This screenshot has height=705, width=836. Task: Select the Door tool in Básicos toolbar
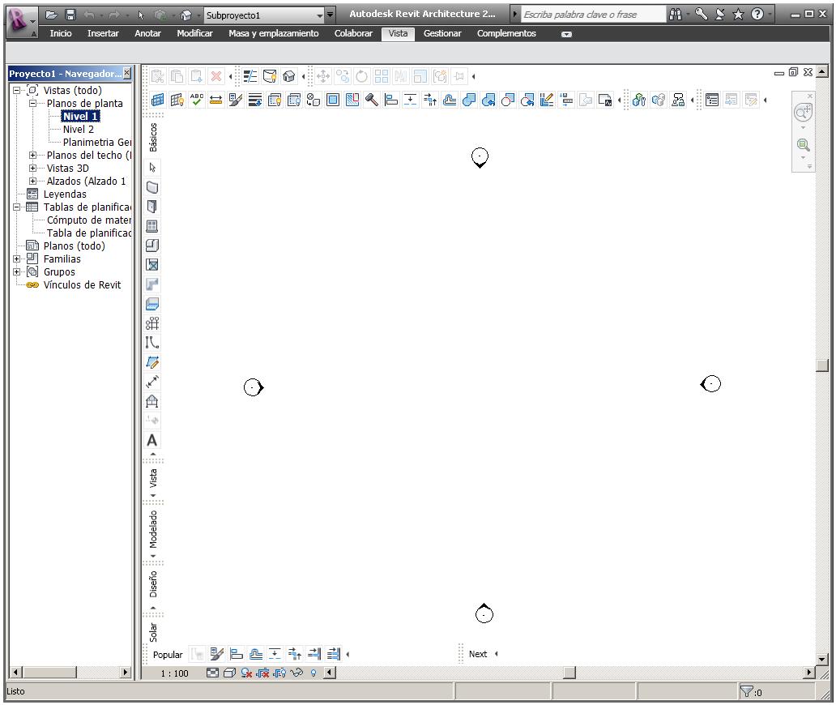(x=151, y=207)
